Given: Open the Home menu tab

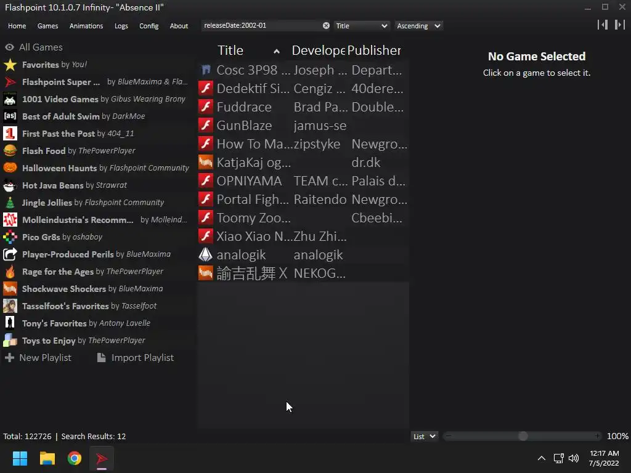Looking at the screenshot, I should 17,26.
